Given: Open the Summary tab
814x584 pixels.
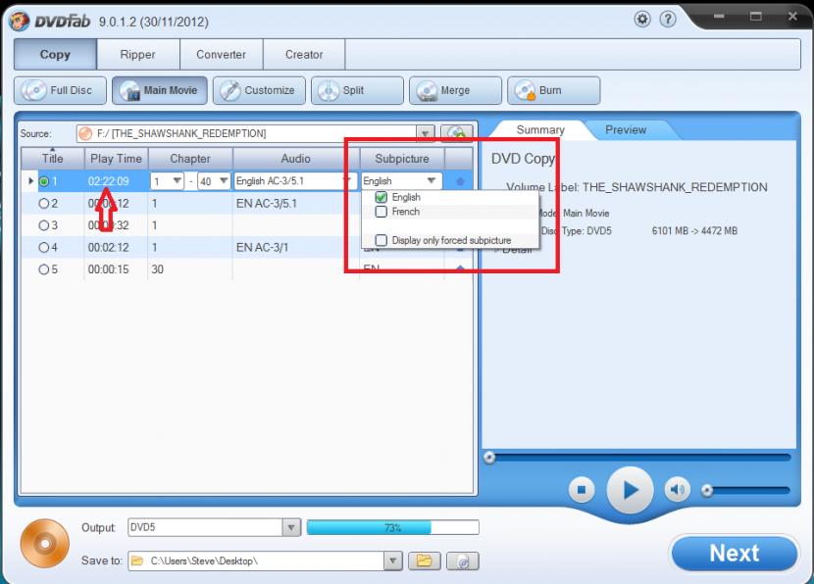Looking at the screenshot, I should click(x=540, y=129).
